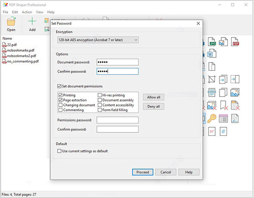Enable Hi-res printing permission
Viewport: 254px width, 198px height.
click(x=99, y=95)
